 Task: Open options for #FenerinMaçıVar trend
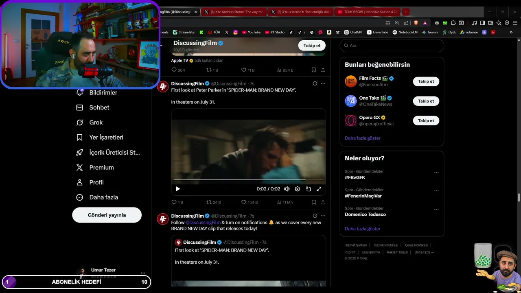pyautogui.click(x=436, y=190)
